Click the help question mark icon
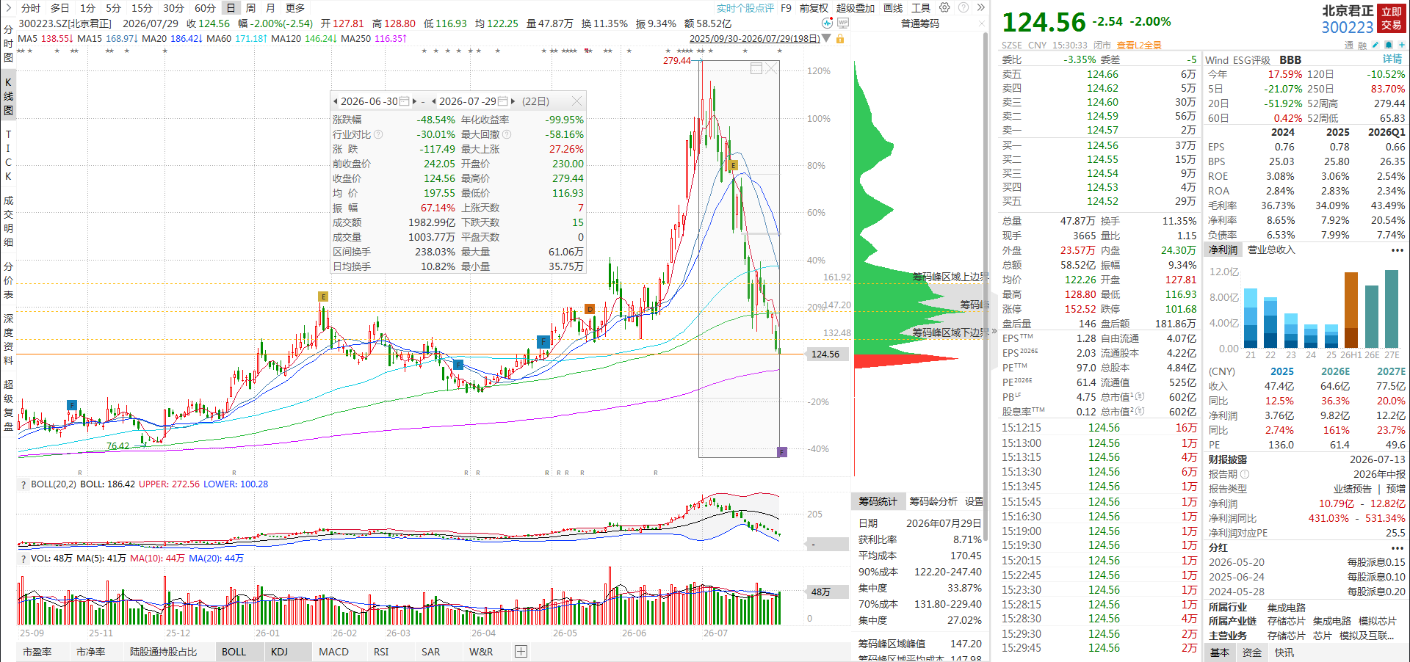The image size is (1410, 662). 963,7
